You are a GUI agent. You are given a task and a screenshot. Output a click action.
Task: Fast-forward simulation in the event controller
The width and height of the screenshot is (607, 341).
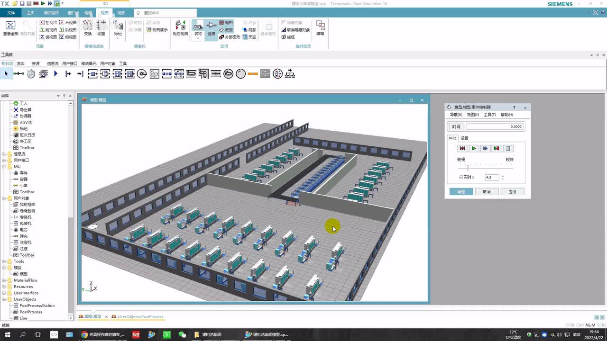pos(485,149)
